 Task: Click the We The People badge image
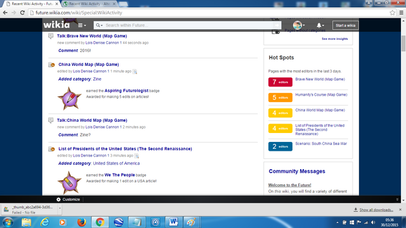69,183
